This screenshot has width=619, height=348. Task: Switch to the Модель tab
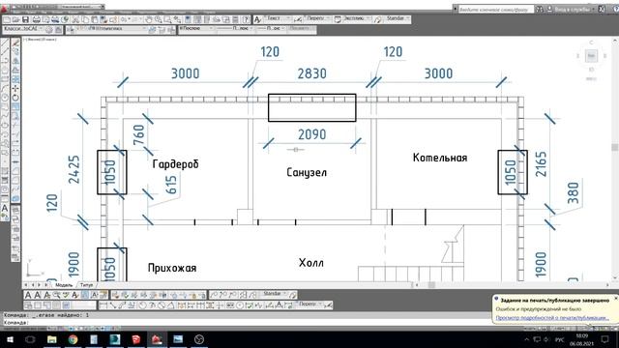(x=64, y=285)
